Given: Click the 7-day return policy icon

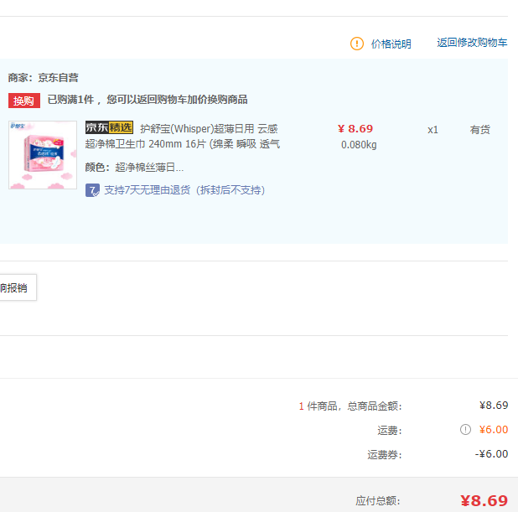Looking at the screenshot, I should (x=92, y=190).
